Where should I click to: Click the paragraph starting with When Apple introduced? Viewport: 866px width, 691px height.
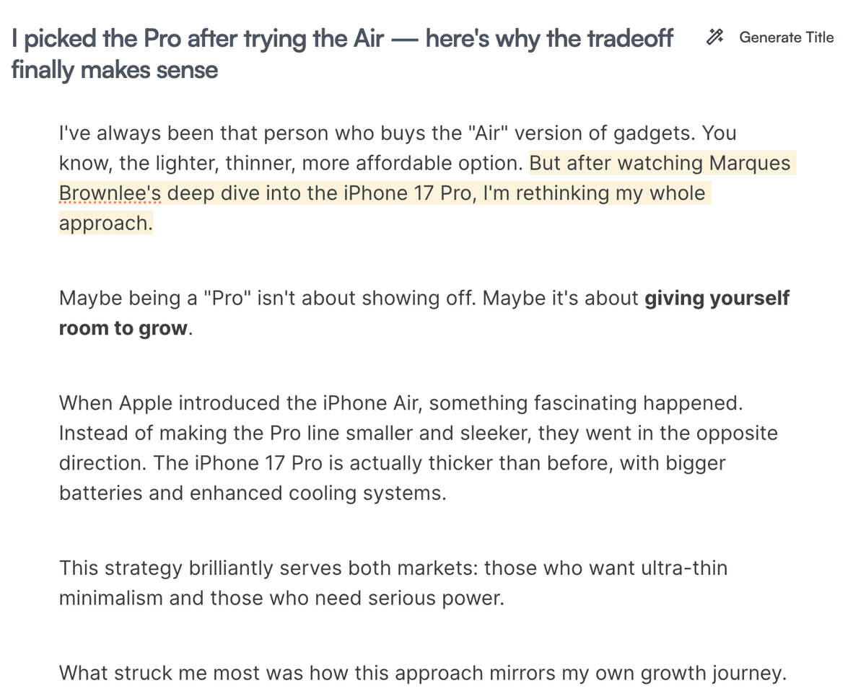289,403
